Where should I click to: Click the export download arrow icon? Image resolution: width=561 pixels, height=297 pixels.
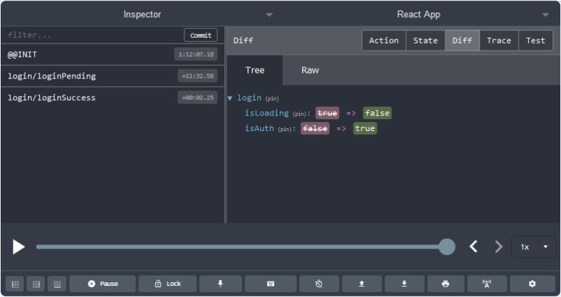(x=405, y=284)
